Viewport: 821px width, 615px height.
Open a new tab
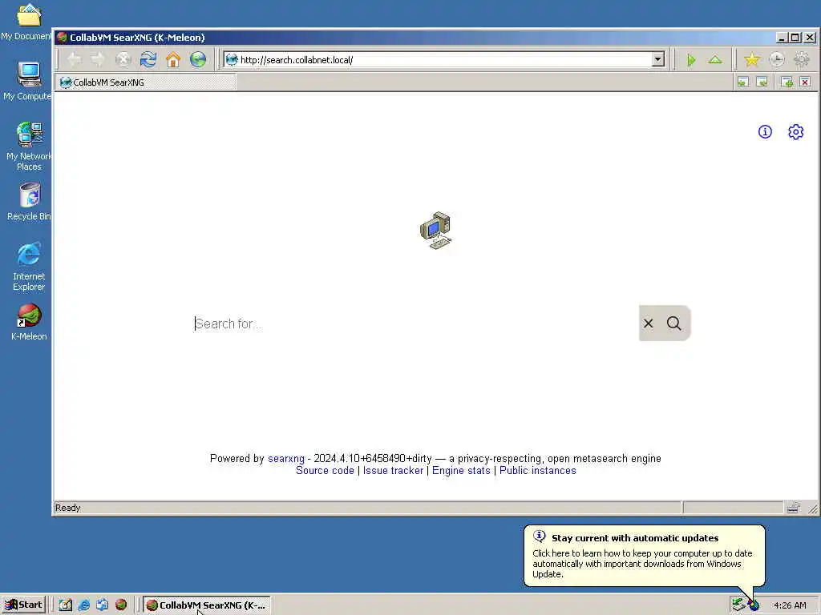[x=787, y=82]
